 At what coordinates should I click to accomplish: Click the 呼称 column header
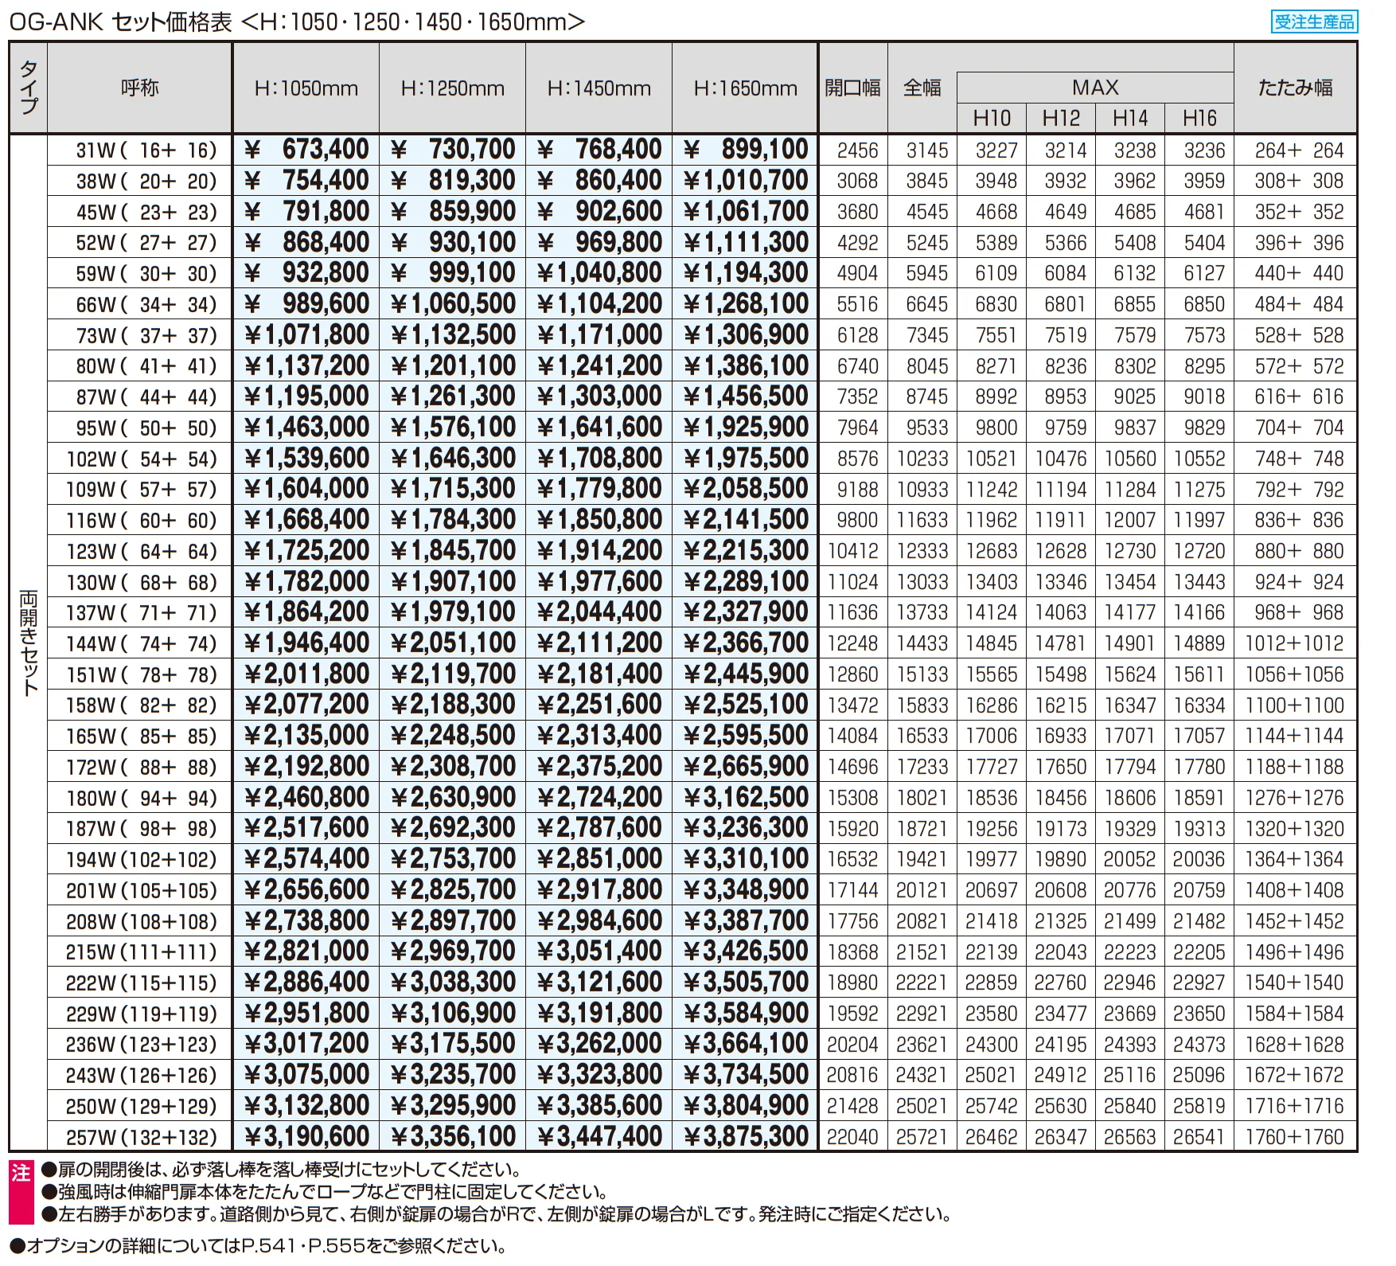(140, 88)
